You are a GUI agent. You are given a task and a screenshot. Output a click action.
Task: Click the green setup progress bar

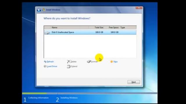(34, 93)
